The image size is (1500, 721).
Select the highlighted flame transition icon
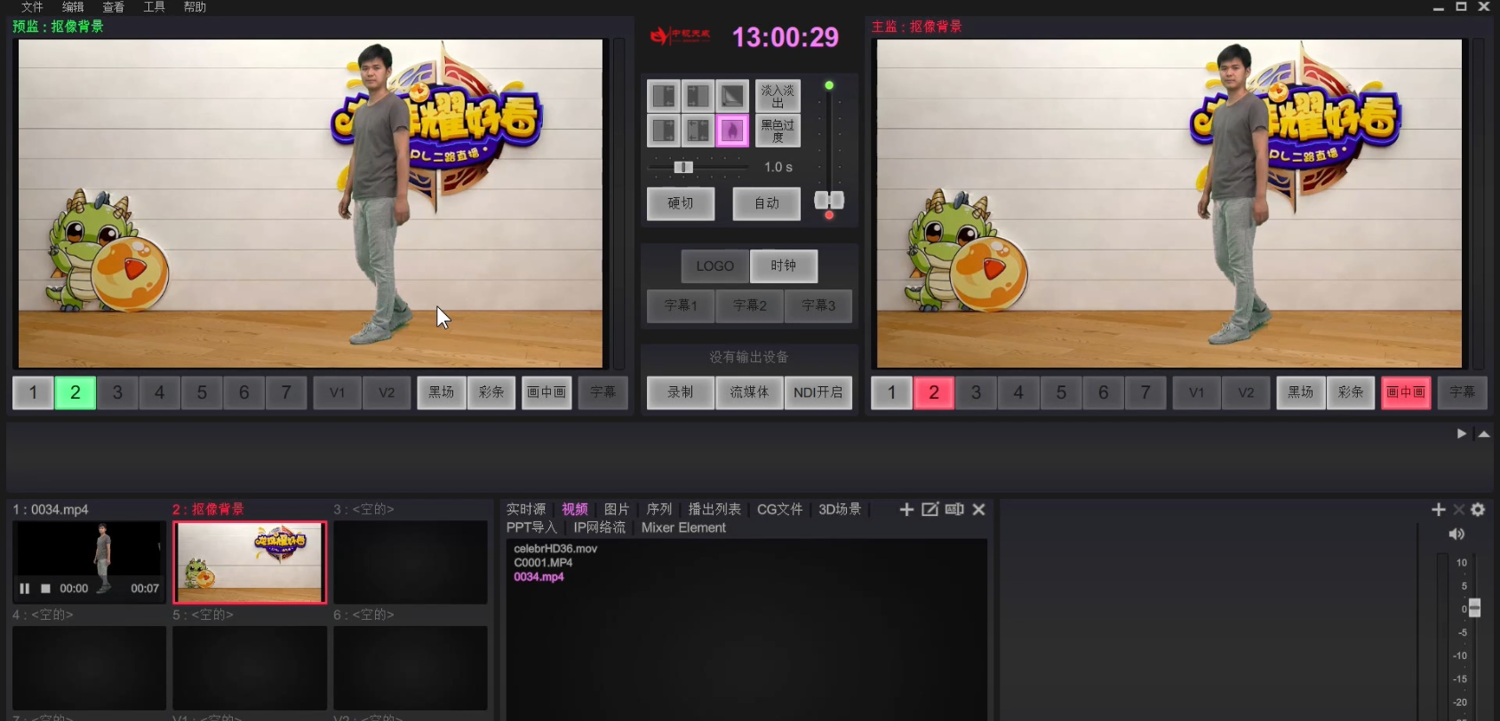[732, 131]
